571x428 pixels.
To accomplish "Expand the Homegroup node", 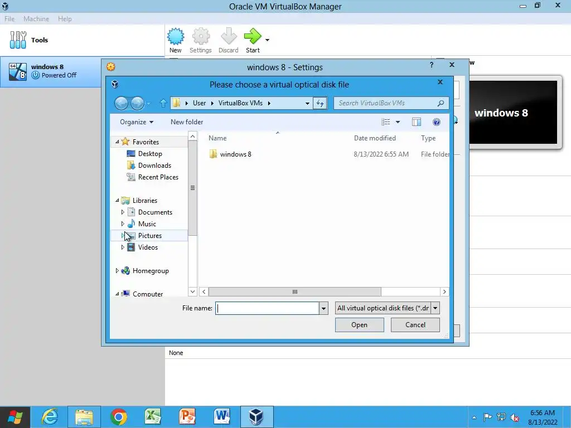I will (117, 270).
